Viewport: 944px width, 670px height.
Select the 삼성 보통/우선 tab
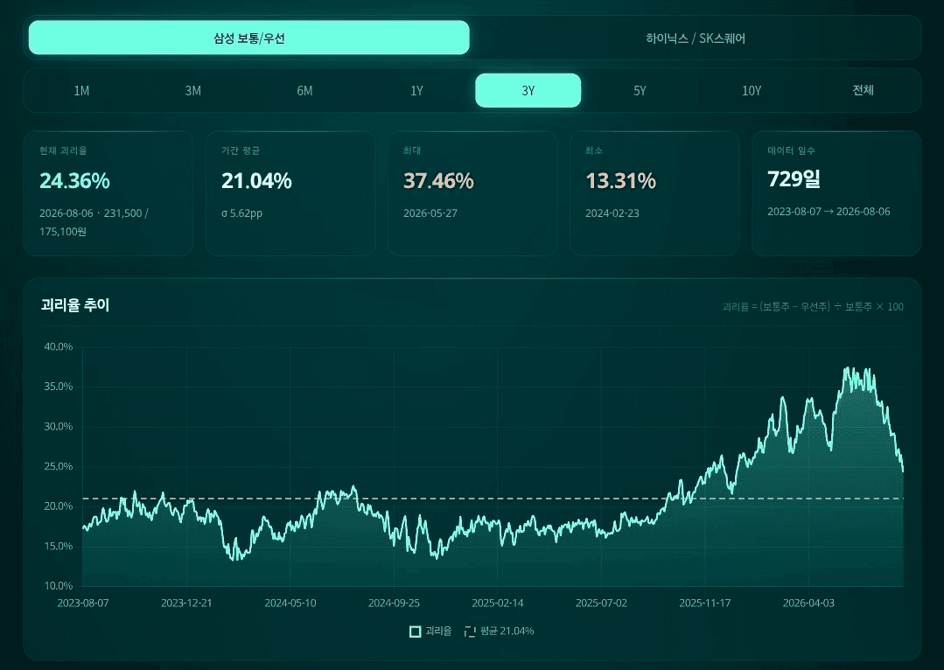pyautogui.click(x=248, y=38)
